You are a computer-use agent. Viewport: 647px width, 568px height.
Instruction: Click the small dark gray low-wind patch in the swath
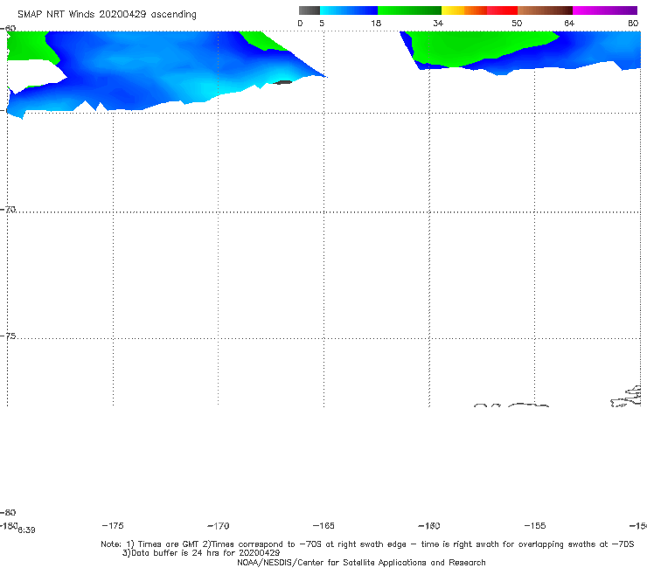282,82
